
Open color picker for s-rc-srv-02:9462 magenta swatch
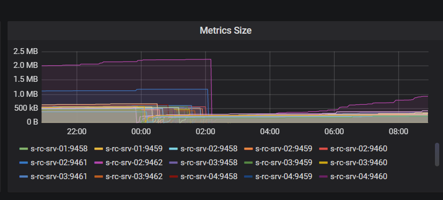pos(99,163)
